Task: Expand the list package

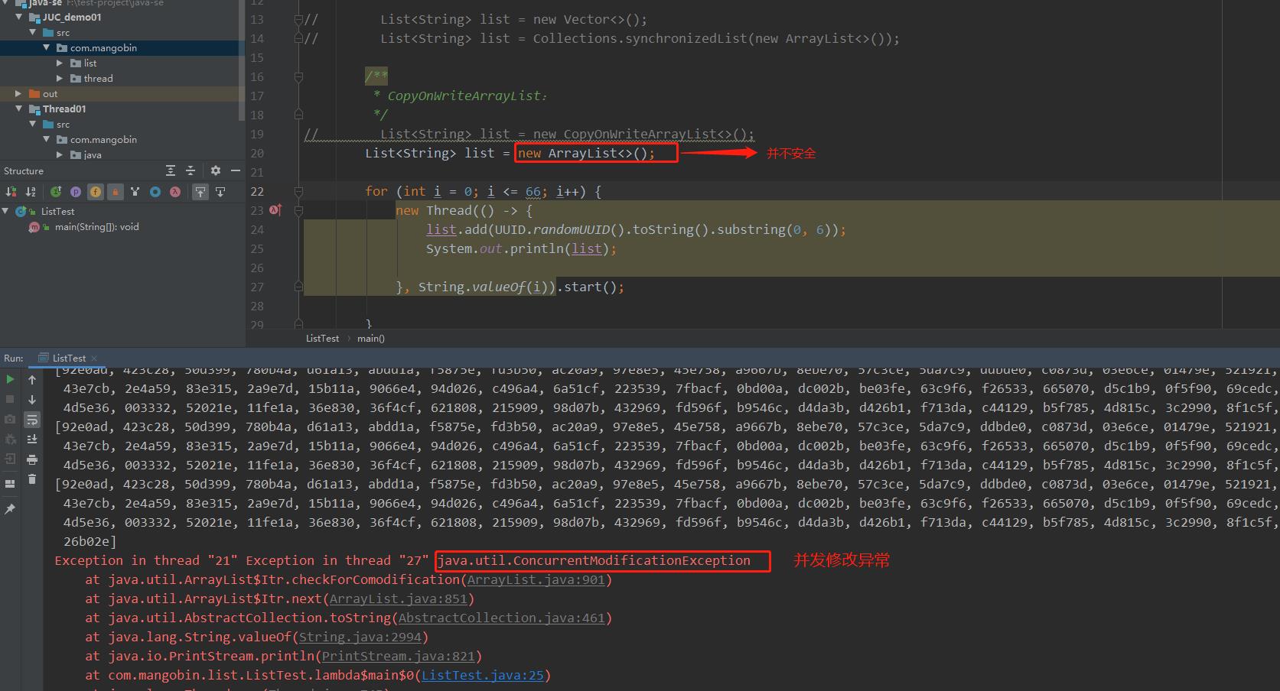Action: pos(60,63)
